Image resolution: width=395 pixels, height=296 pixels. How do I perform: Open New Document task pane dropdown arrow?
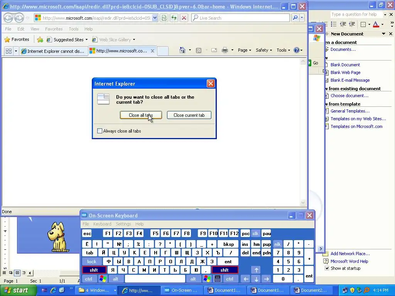click(383, 34)
